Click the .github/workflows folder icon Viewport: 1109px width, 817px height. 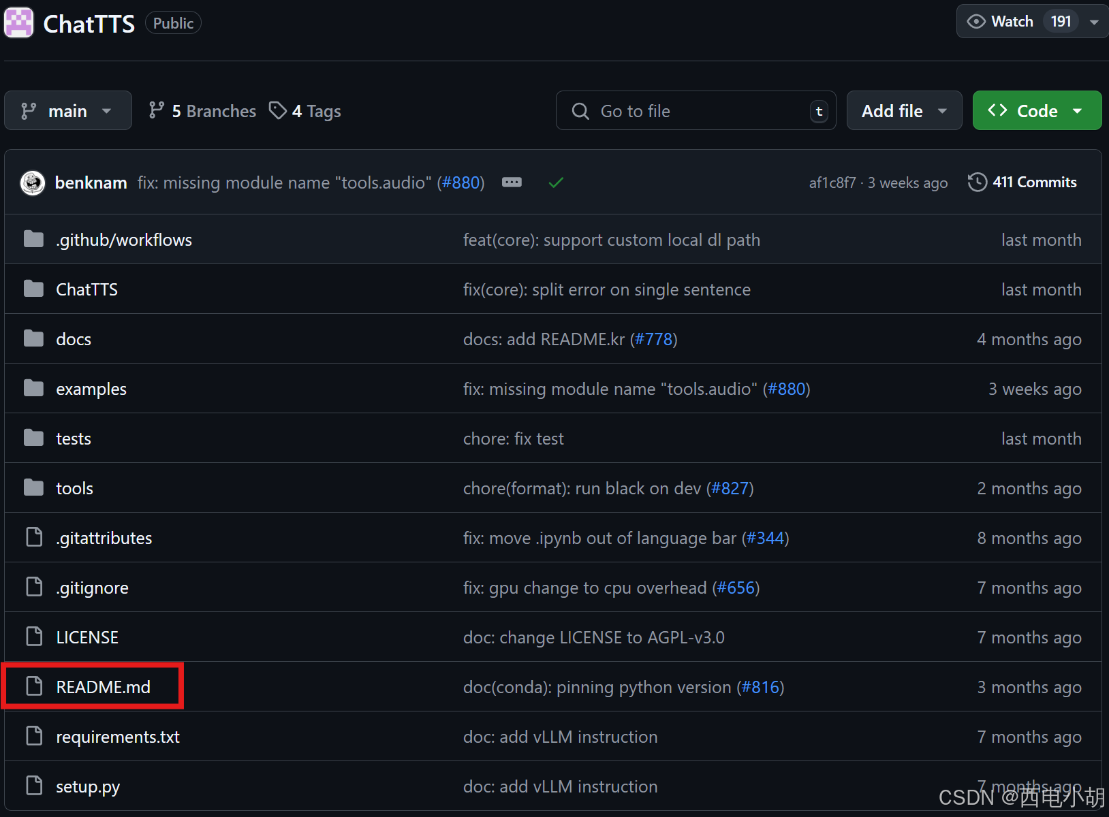pos(33,239)
